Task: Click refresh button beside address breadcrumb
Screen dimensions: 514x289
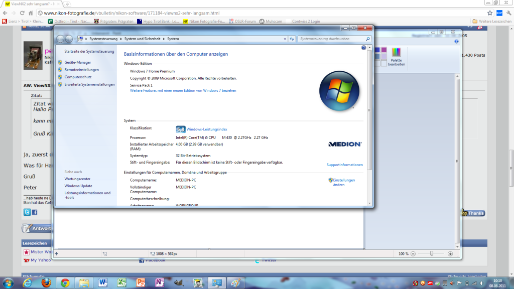Action: point(292,39)
